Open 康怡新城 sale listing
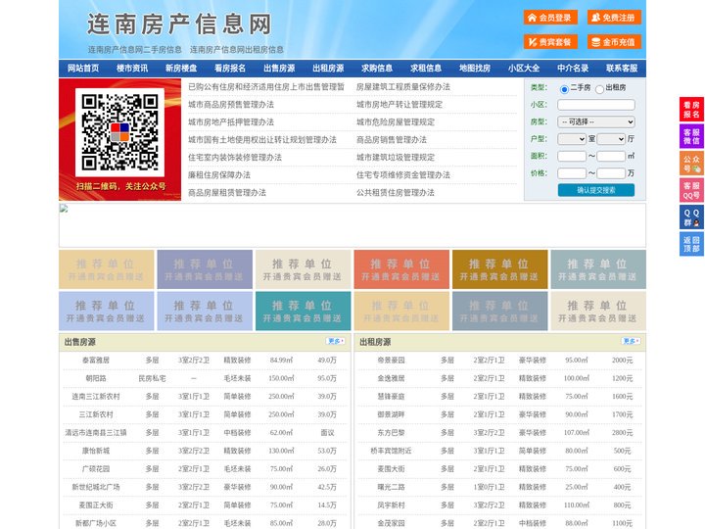This screenshot has width=705, height=529. pyautogui.click(x=96, y=451)
